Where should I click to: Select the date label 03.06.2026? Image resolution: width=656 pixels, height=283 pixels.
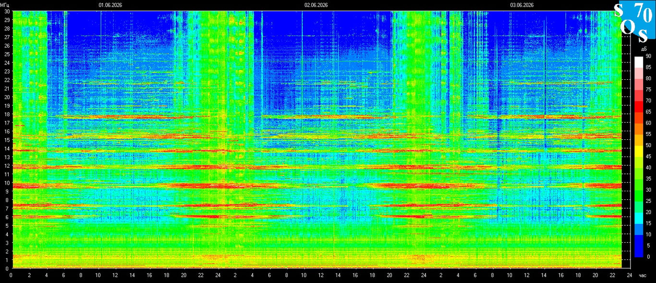pyautogui.click(x=522, y=5)
